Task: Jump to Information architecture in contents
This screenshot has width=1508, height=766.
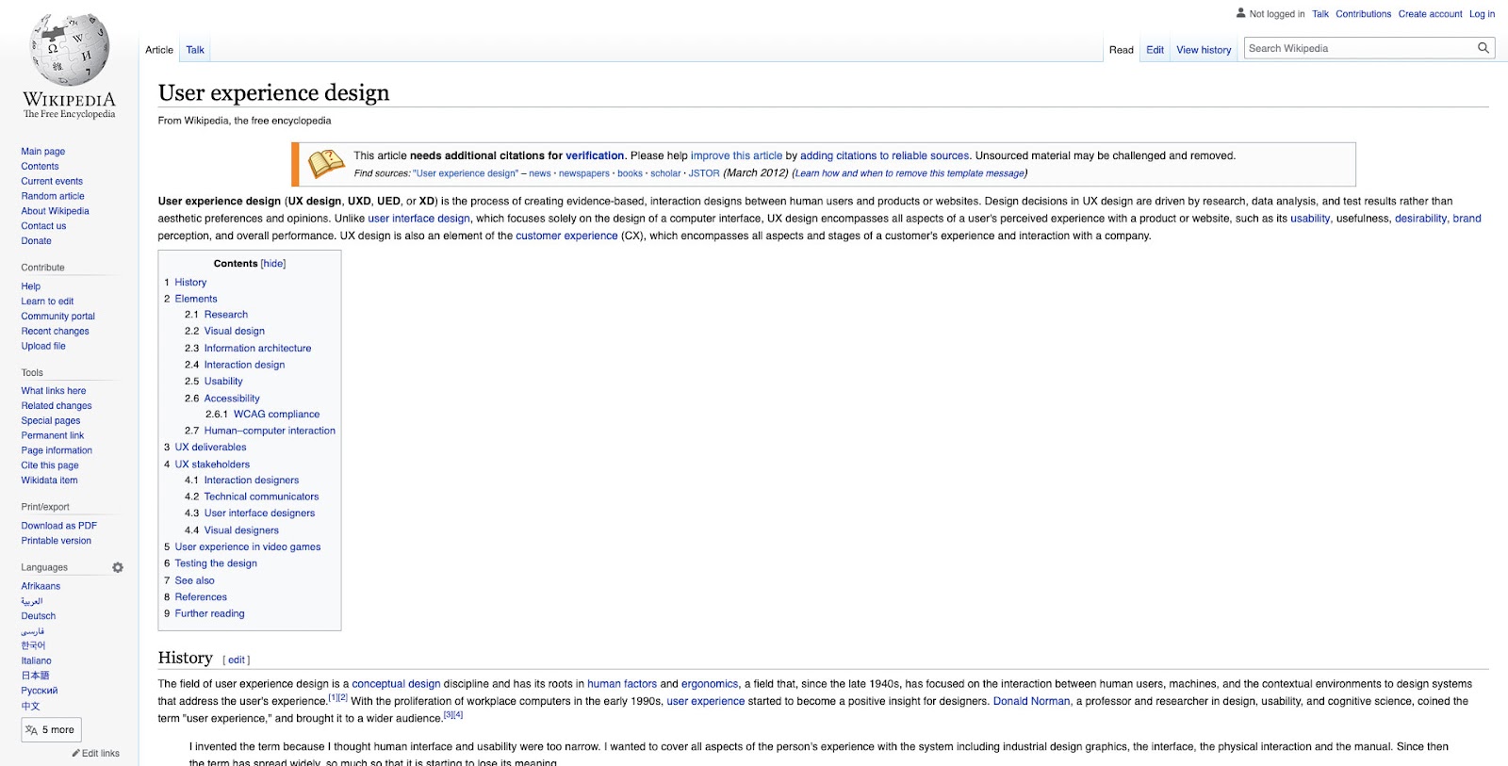Action: point(258,349)
